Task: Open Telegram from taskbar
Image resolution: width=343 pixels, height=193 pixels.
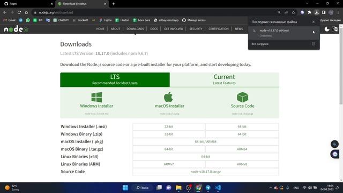Action: [208, 188]
